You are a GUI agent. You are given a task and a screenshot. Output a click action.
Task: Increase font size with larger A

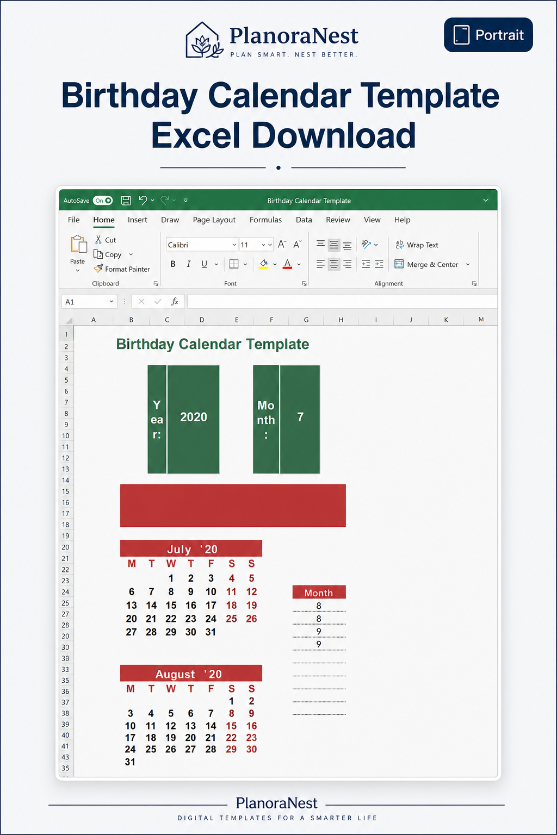(x=282, y=245)
